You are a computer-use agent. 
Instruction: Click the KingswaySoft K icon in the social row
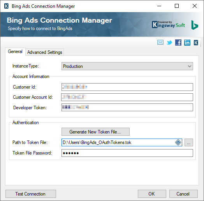[196, 43]
